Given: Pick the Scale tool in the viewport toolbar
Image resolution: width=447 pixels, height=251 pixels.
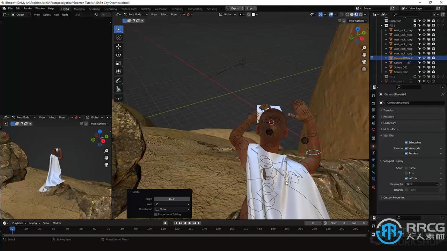Looking at the screenshot, I should (x=118, y=63).
